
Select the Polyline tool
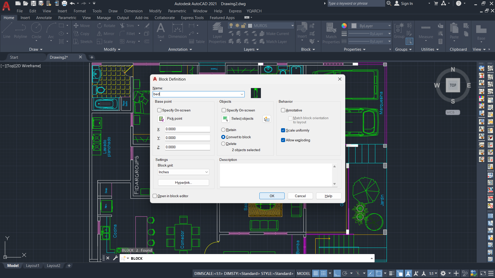click(20, 31)
